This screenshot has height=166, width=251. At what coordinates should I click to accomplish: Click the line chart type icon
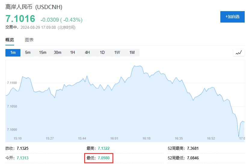point(239,53)
